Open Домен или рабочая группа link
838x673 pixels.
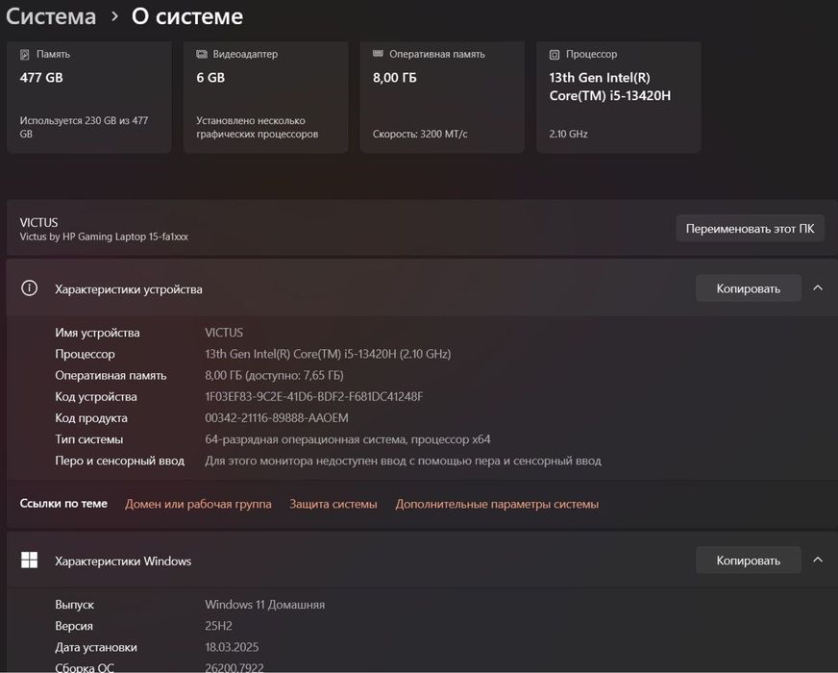(198, 504)
